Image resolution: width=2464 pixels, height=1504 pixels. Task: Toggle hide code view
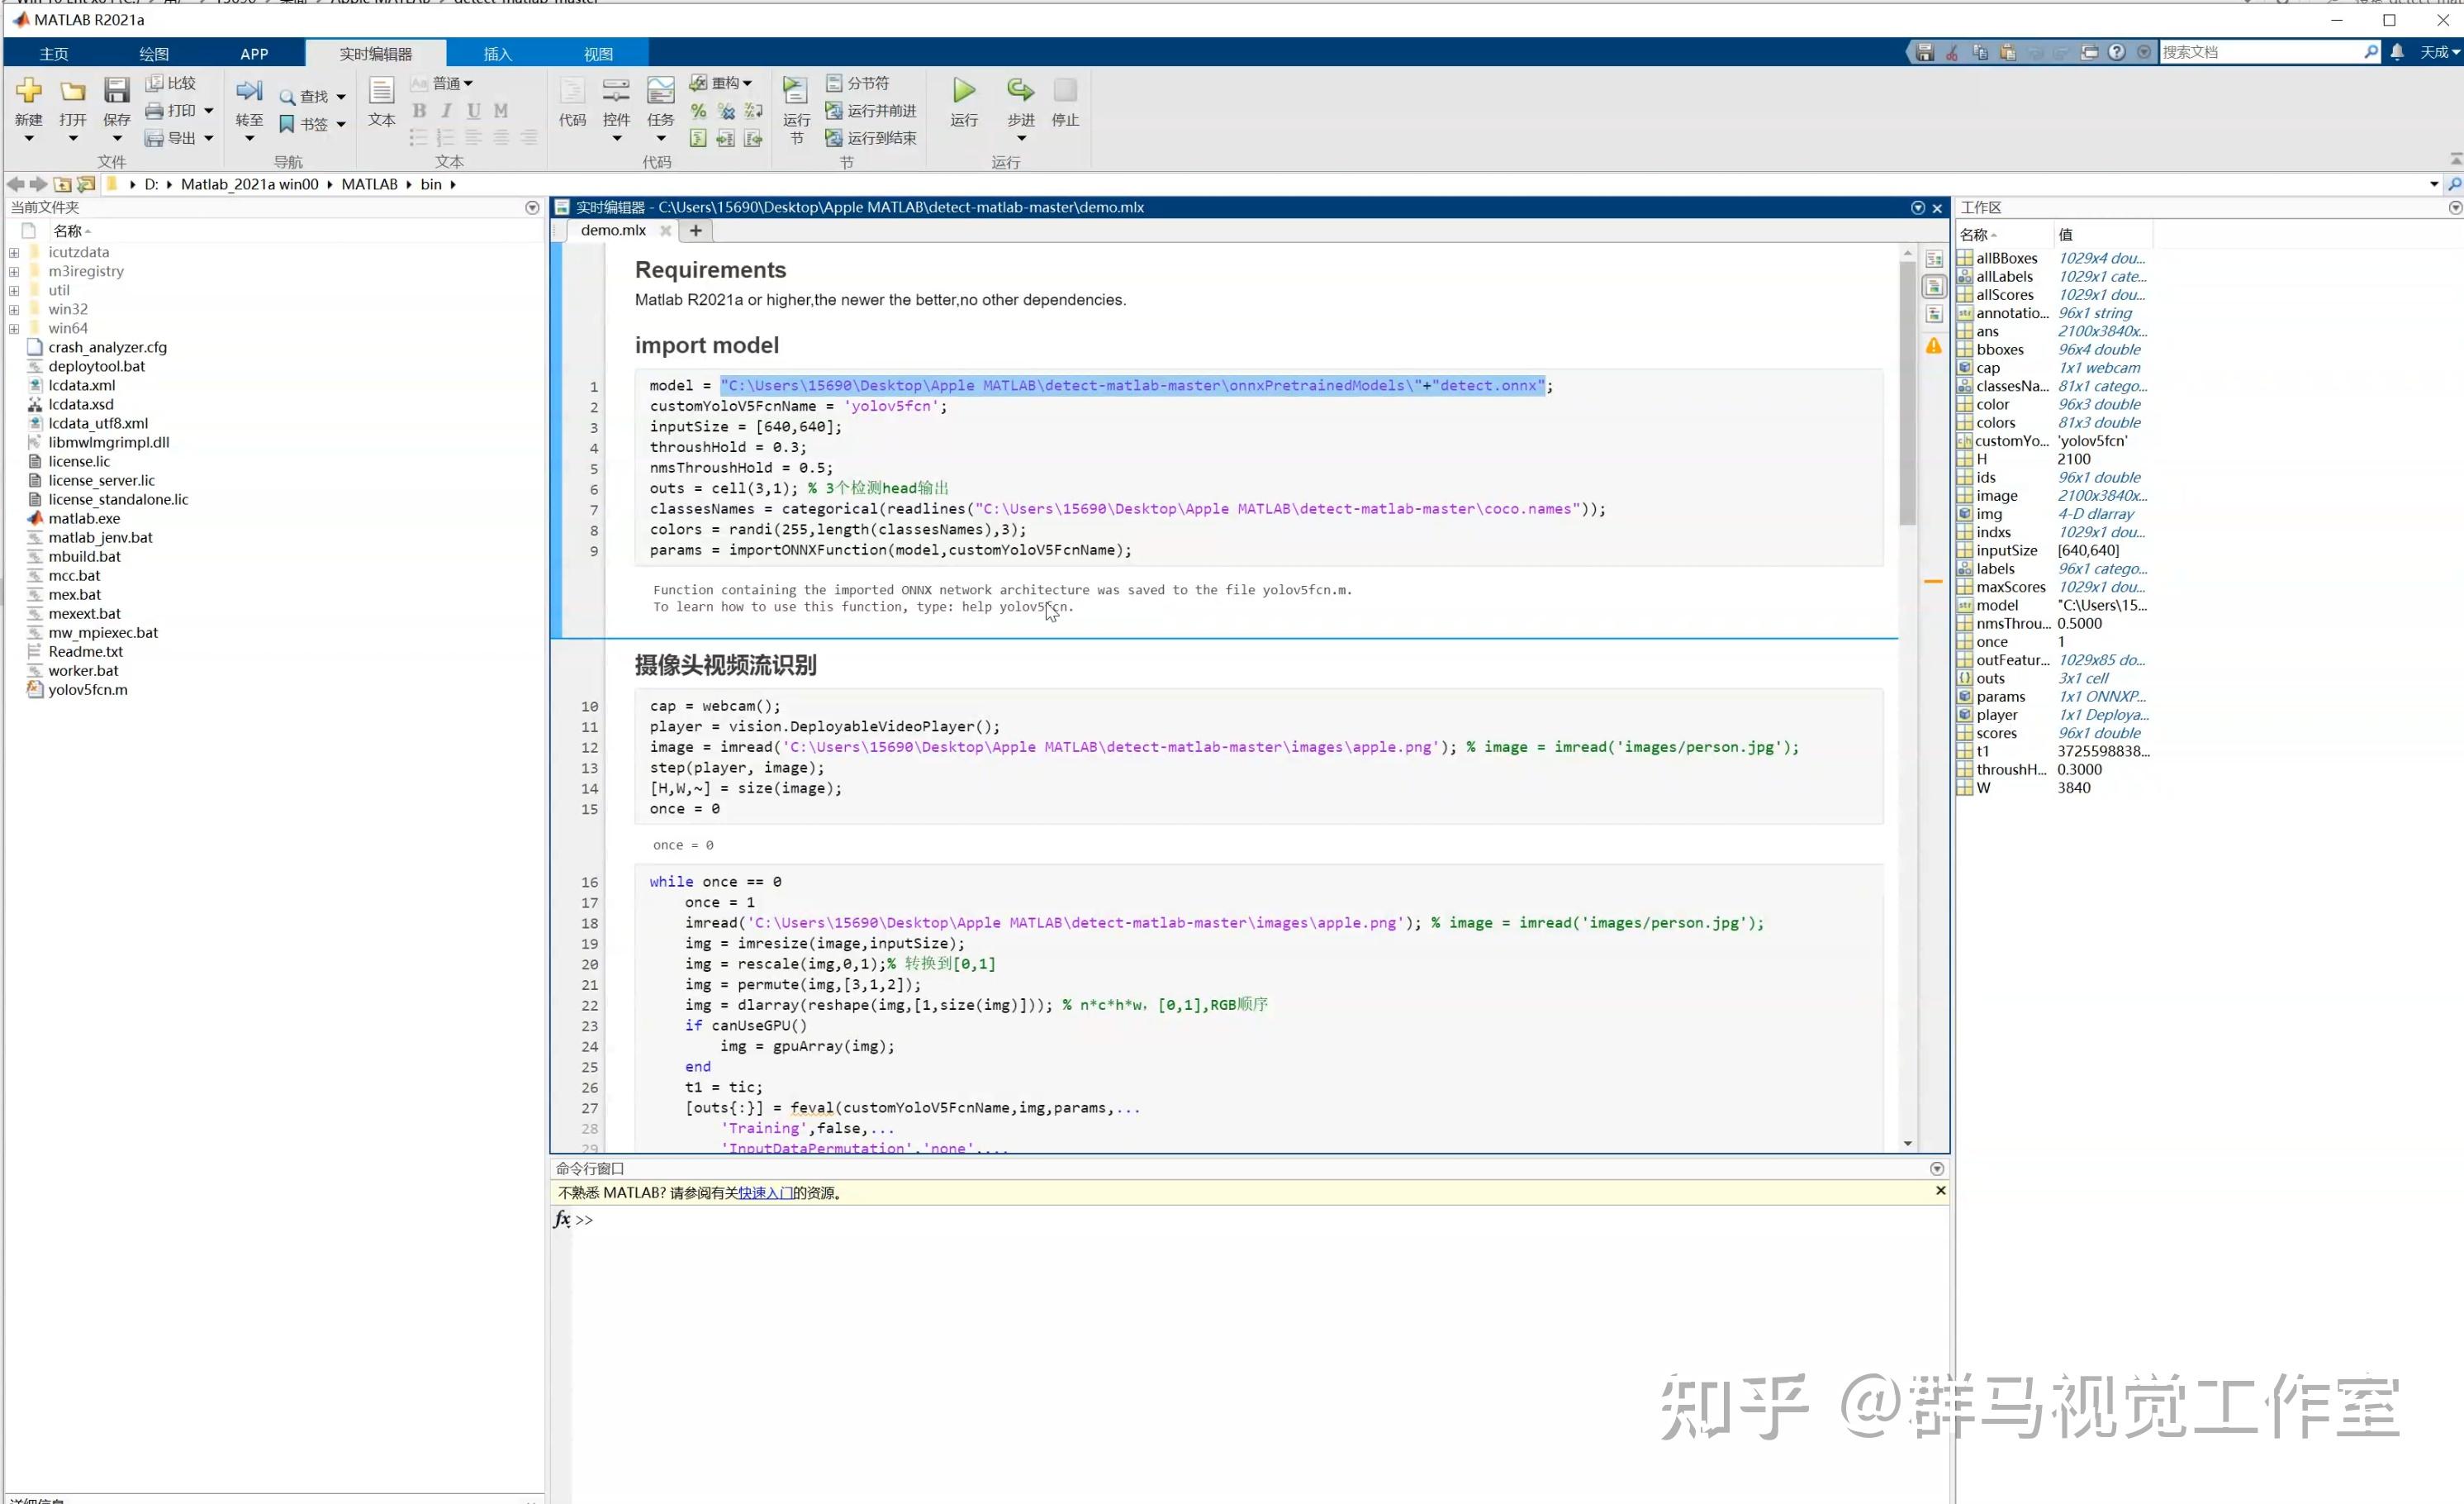tap(1934, 314)
